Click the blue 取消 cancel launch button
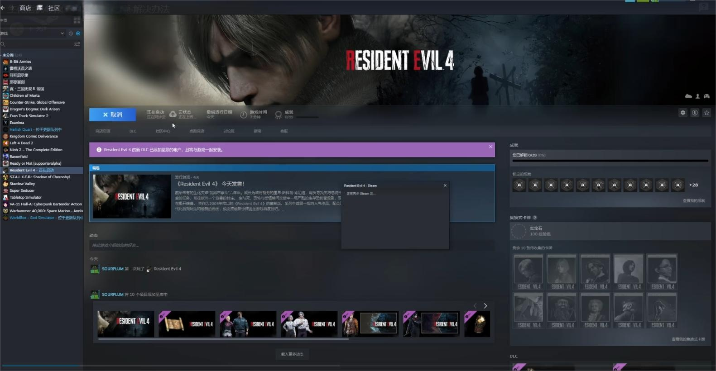 pyautogui.click(x=112, y=115)
